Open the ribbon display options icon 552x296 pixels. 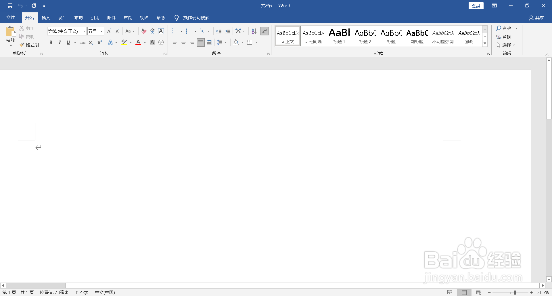494,6
